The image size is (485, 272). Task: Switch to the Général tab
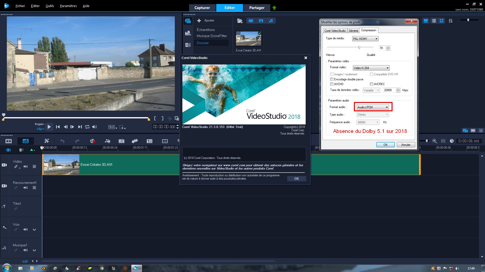(353, 31)
